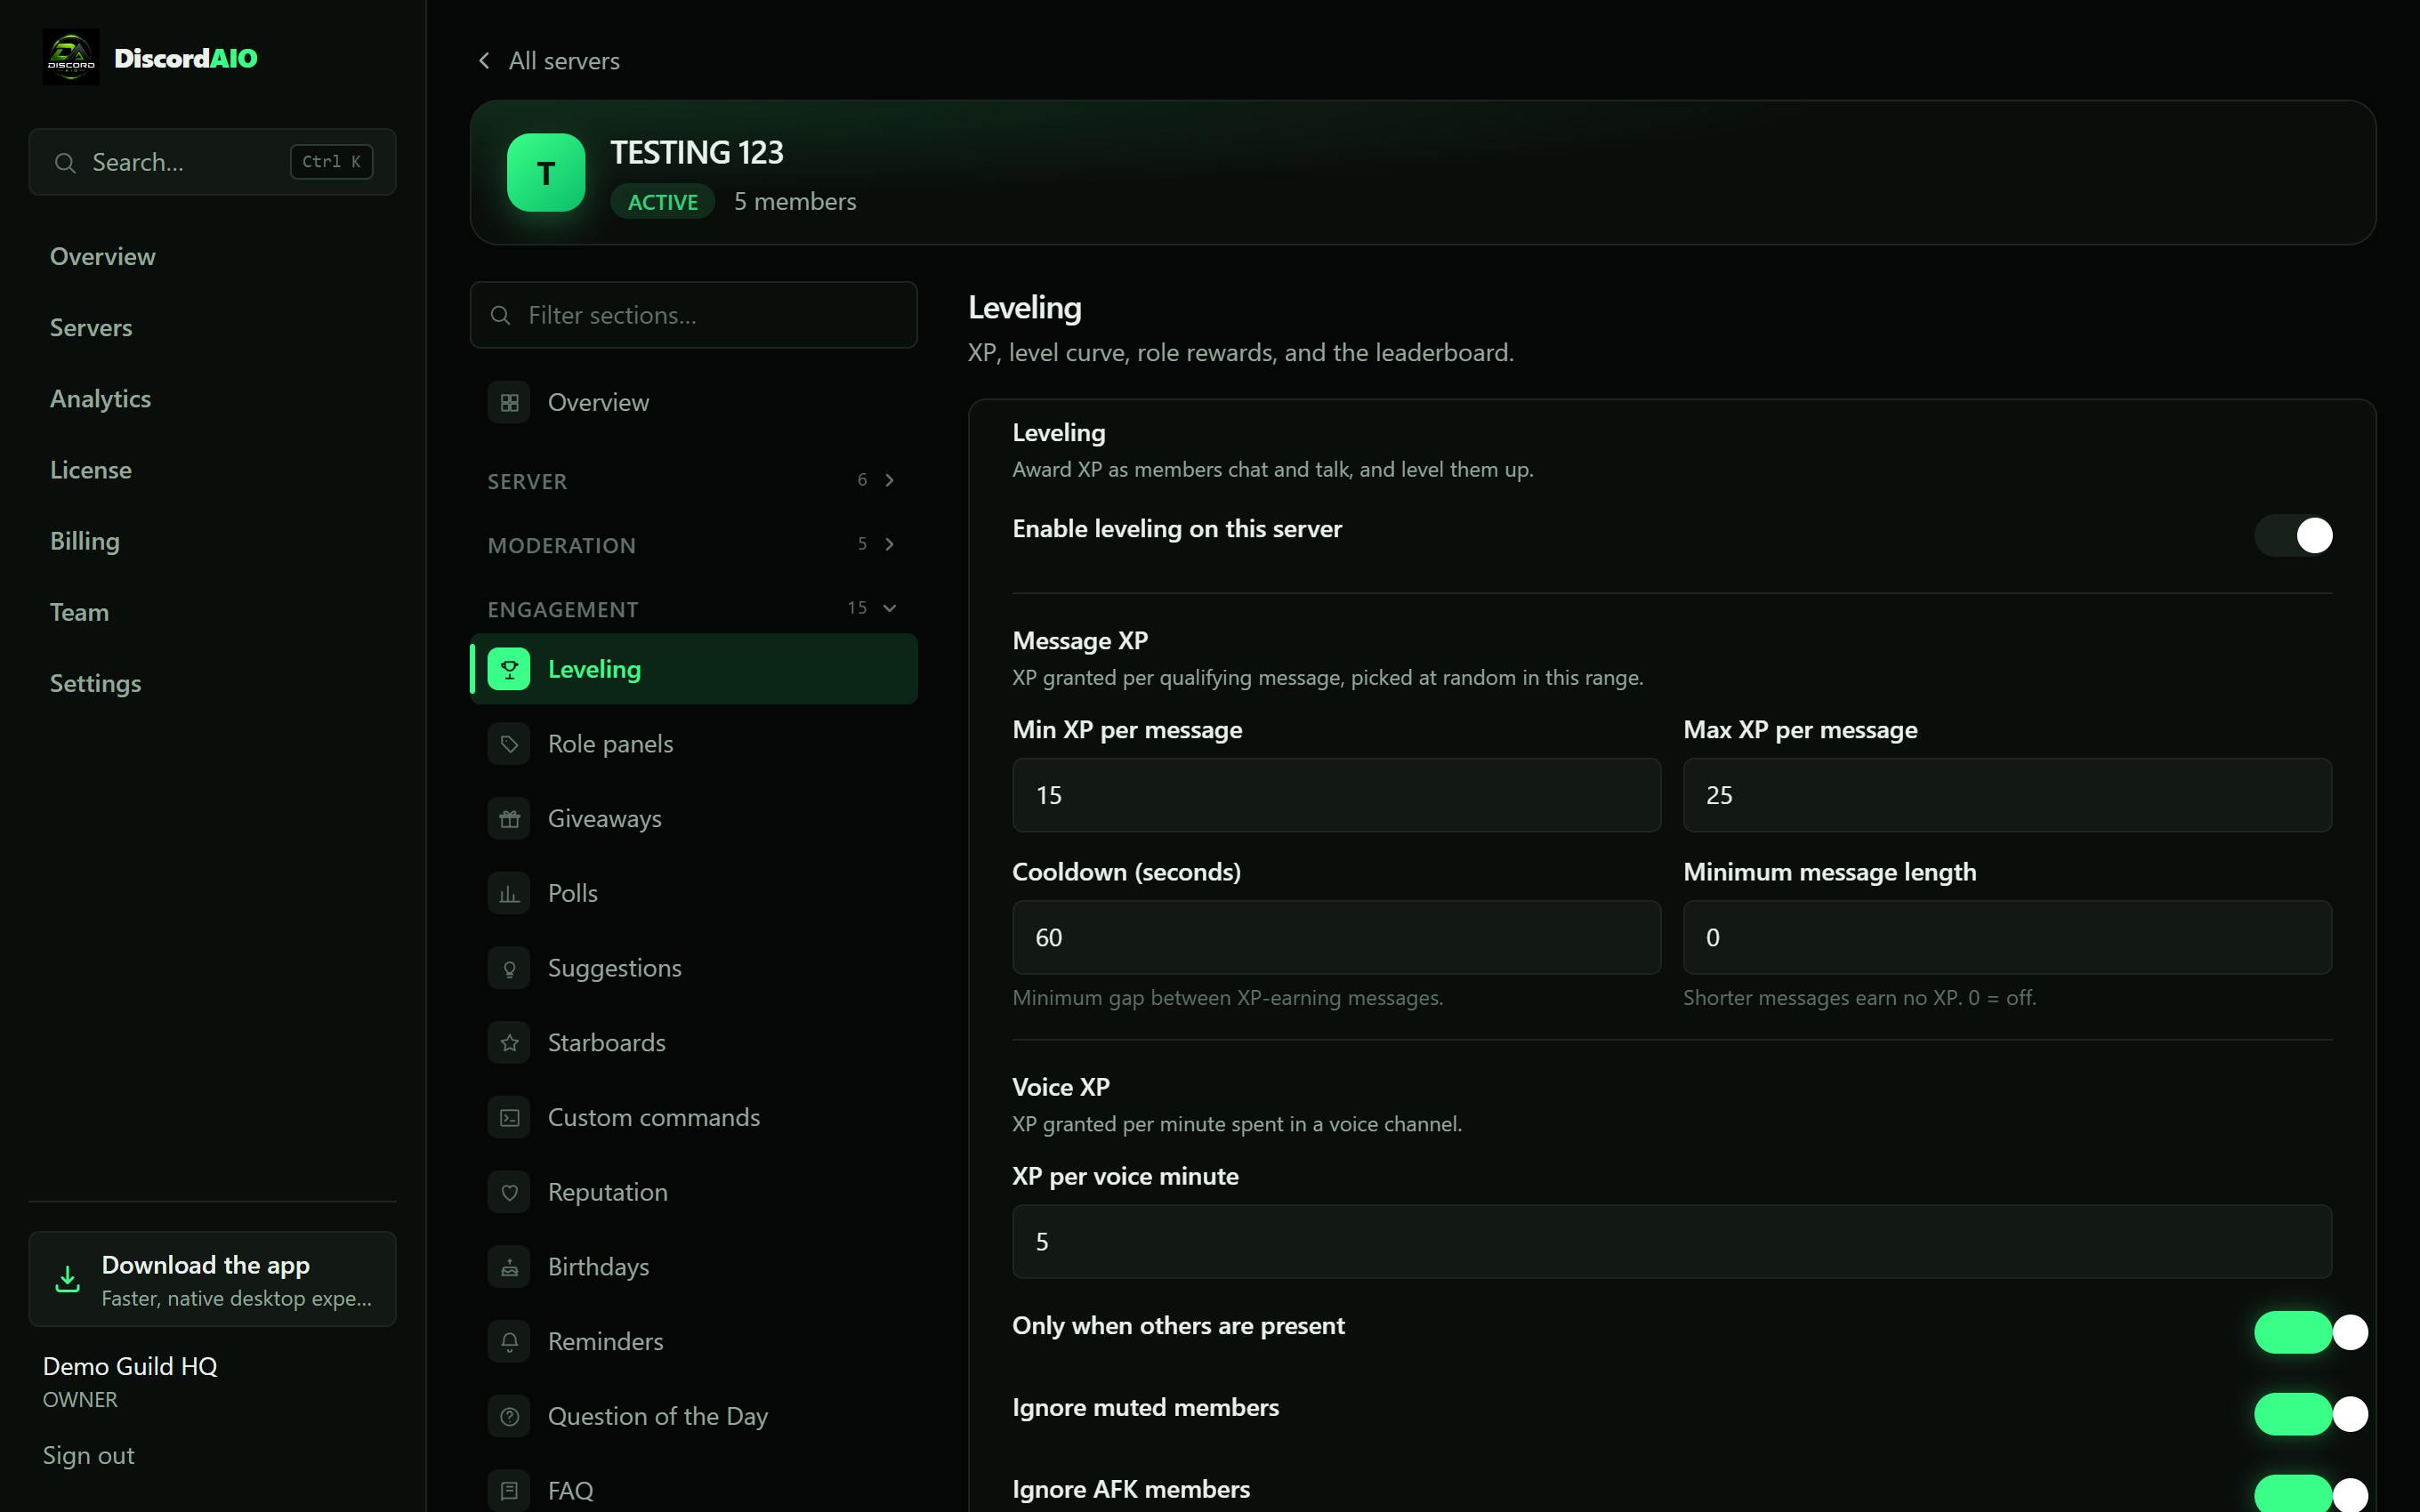The image size is (2420, 1512).
Task: Click the Minimum message length field
Action: 2007,937
